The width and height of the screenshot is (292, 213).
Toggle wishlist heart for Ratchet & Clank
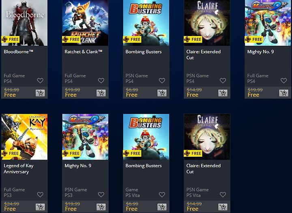click(x=101, y=81)
